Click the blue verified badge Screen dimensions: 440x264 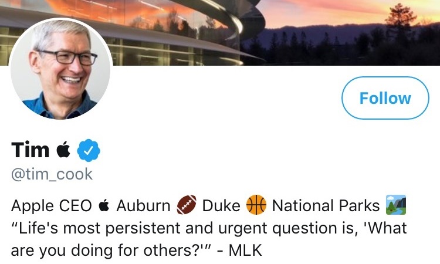click(x=90, y=151)
